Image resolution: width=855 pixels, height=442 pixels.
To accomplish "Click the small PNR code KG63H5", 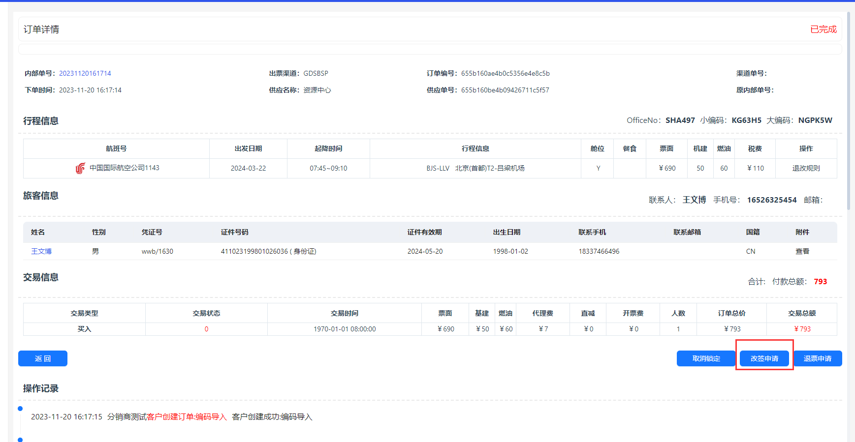I will pyautogui.click(x=746, y=120).
